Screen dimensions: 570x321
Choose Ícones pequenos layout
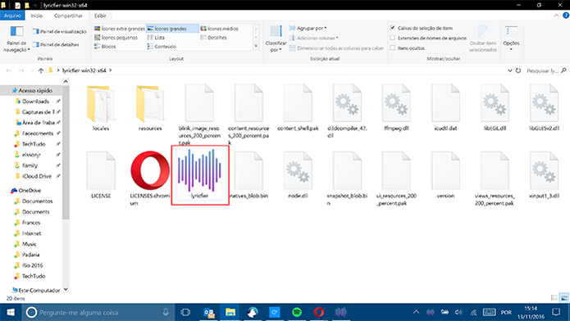coord(116,38)
